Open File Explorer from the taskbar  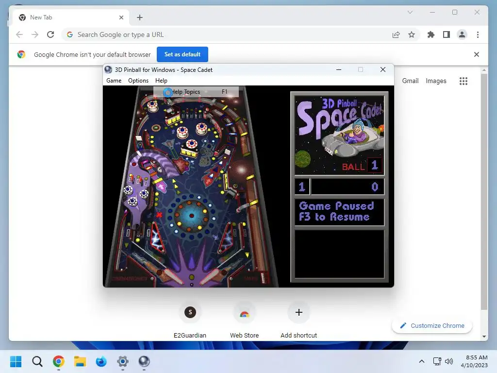[80, 361]
